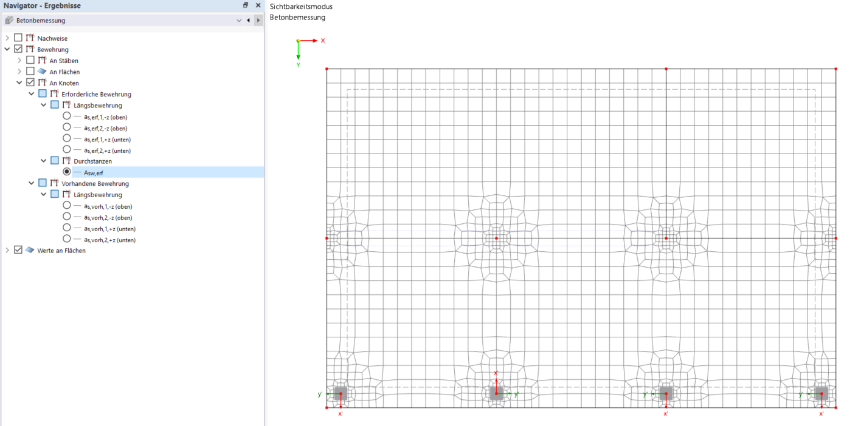This screenshot has width=861, height=426.
Task: Collapse the An Knoten branch
Action: [19, 83]
